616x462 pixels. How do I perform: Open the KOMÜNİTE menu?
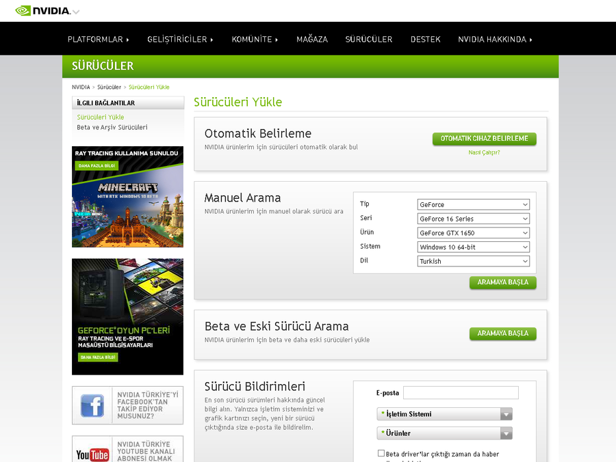pyautogui.click(x=255, y=39)
